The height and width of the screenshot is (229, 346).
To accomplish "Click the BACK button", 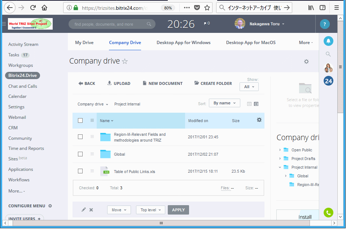I will click(87, 83).
